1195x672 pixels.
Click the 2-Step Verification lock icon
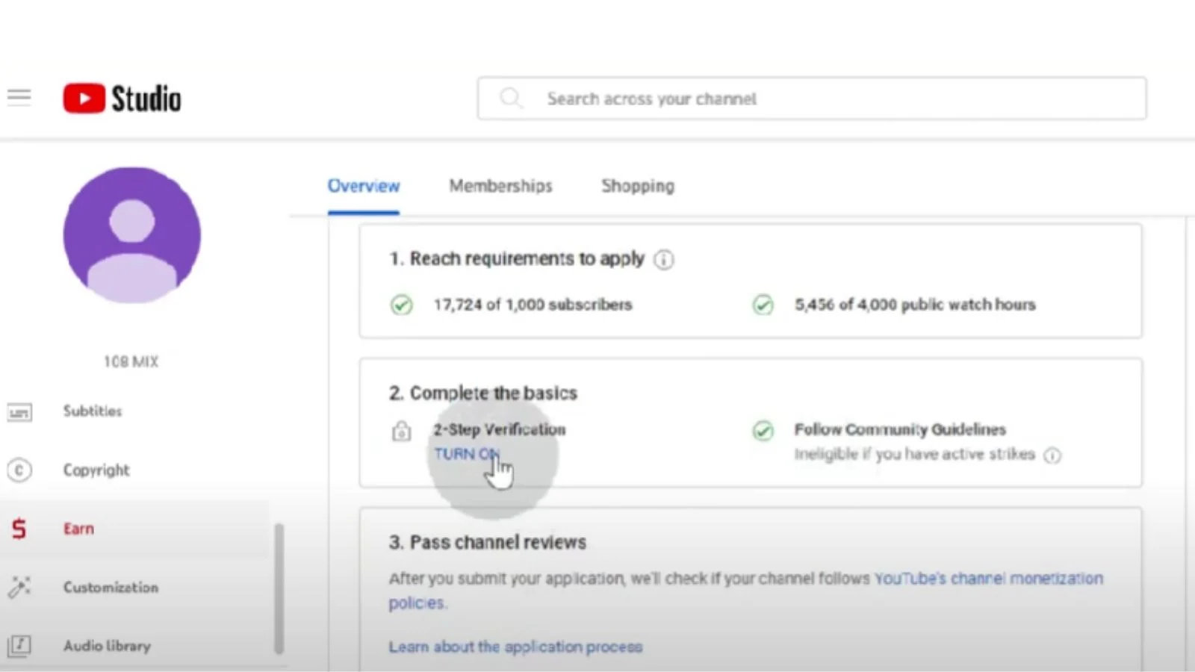point(401,431)
